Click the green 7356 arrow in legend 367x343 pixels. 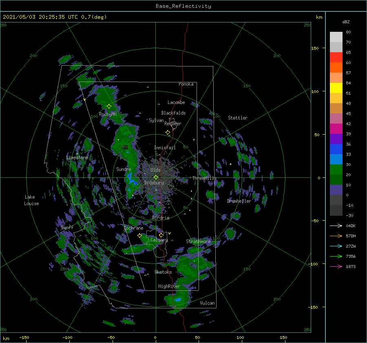336,257
